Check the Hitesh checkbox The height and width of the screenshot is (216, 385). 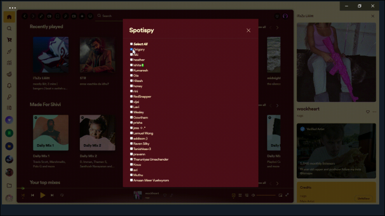coord(132,81)
